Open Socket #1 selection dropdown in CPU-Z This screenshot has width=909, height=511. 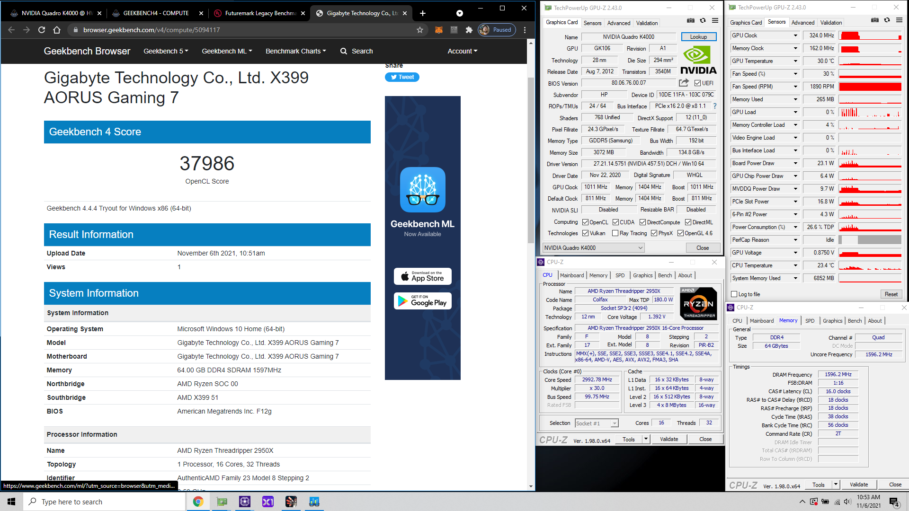[597, 423]
